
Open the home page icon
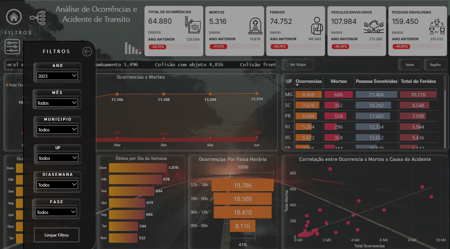[14, 17]
